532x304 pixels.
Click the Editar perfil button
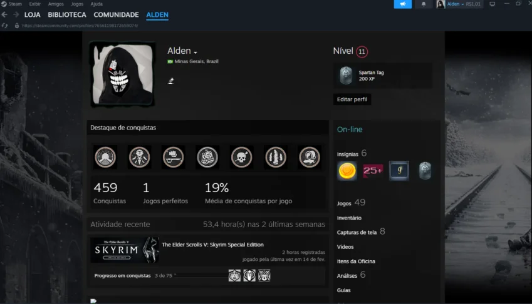click(x=352, y=99)
